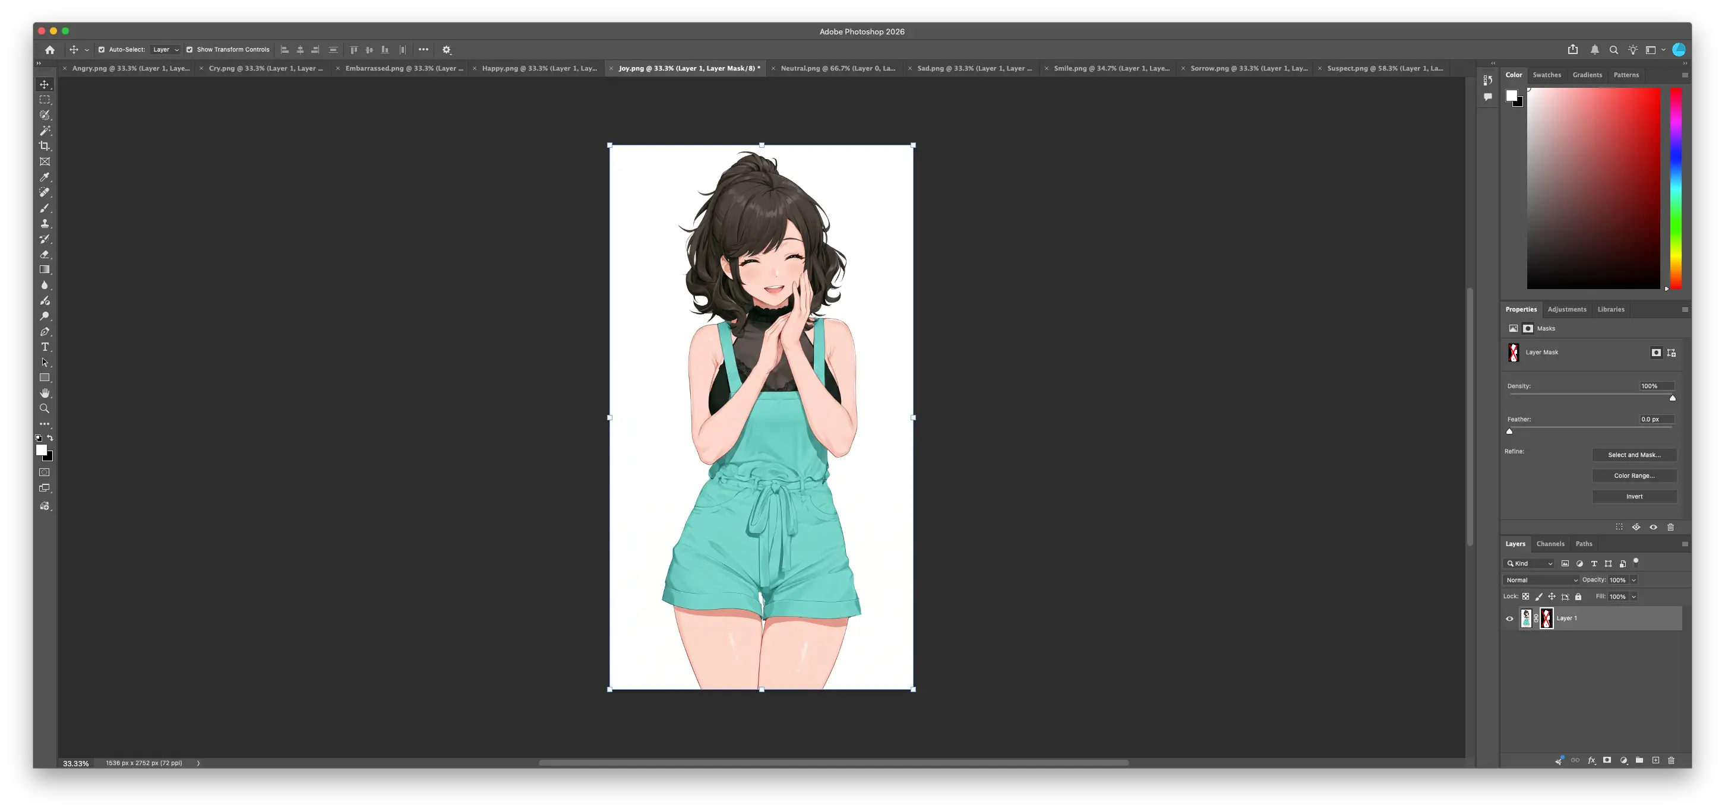Select the Clone Stamp tool

tap(44, 224)
